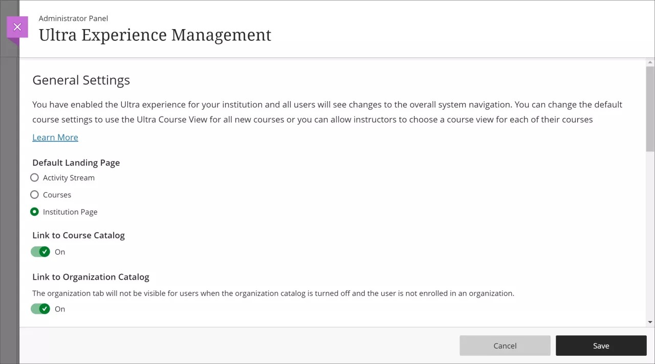Click the checkmark icon inside the Course Catalog toggle
655x364 pixels.
(x=45, y=252)
